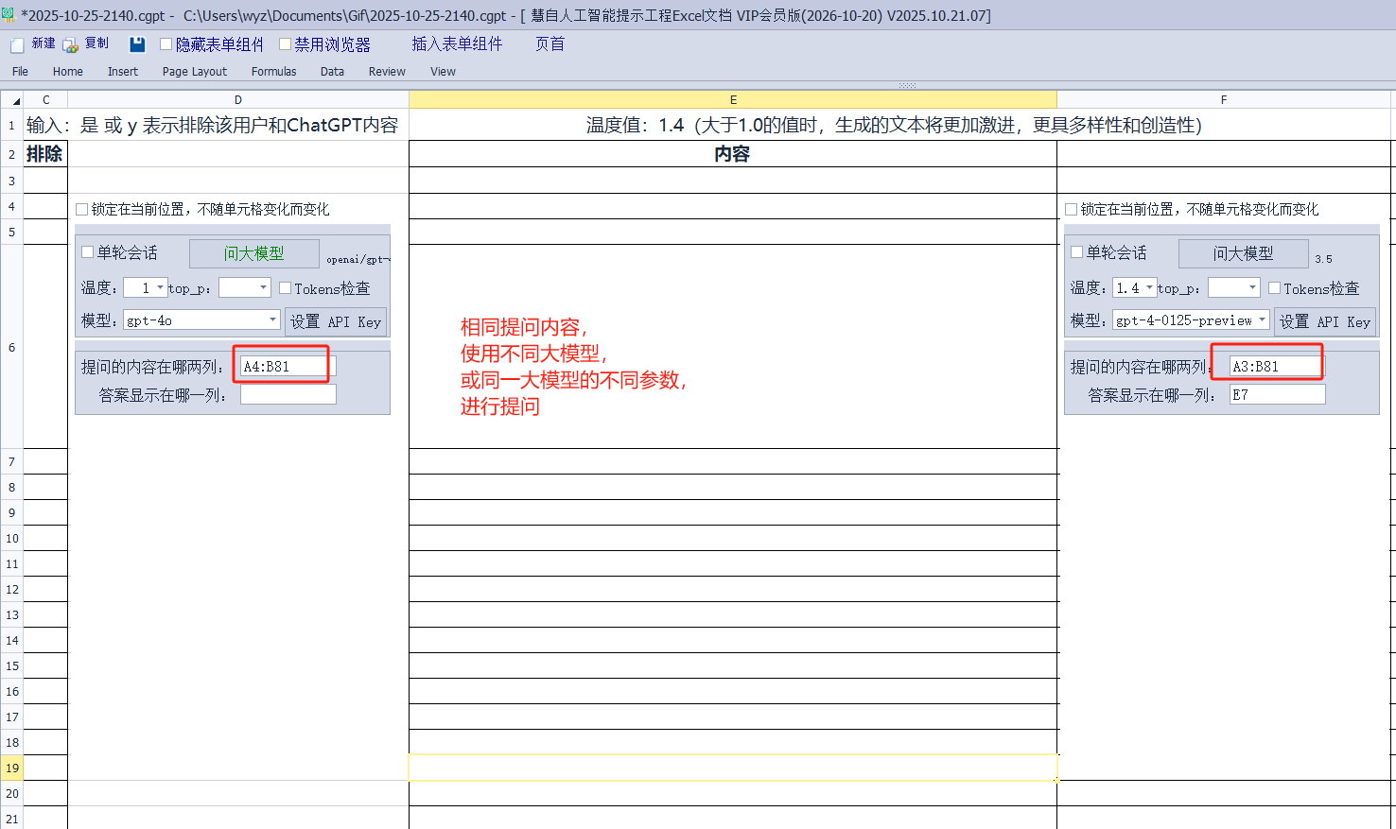This screenshot has width=1396, height=829.
Task: Click the blue floppy disk save icon
Action: (x=137, y=44)
